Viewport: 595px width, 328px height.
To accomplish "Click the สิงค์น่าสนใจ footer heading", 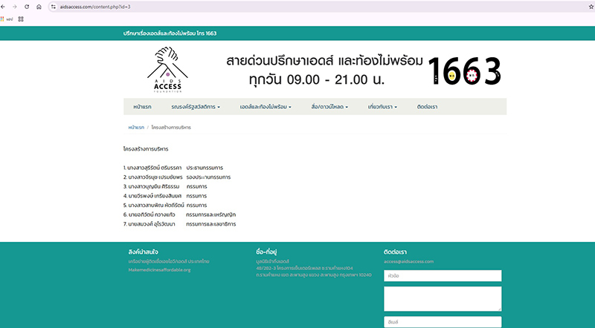I will tap(143, 252).
